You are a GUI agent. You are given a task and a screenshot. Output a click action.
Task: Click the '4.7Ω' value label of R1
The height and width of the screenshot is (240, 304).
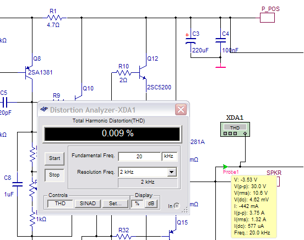pos(53,25)
